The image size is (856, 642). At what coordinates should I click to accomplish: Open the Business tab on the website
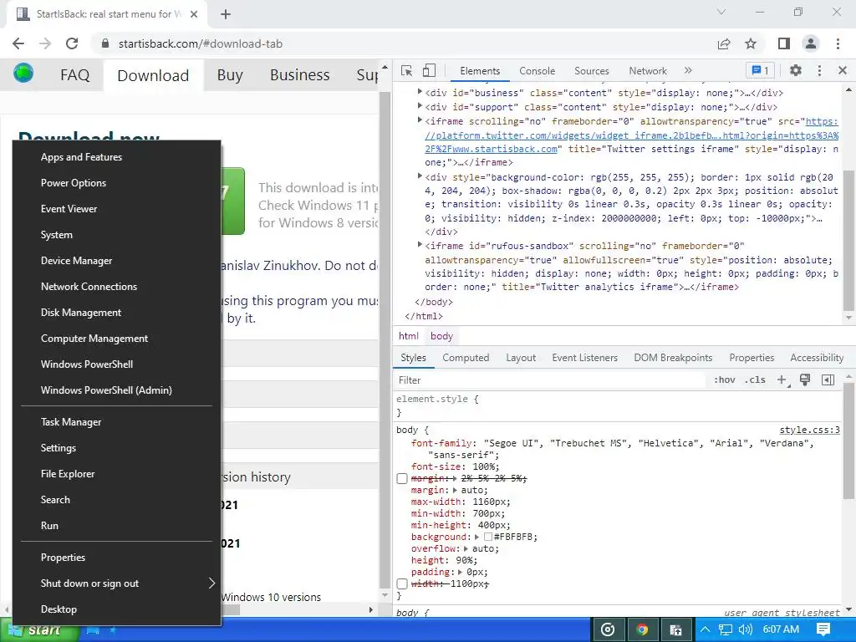coord(300,74)
